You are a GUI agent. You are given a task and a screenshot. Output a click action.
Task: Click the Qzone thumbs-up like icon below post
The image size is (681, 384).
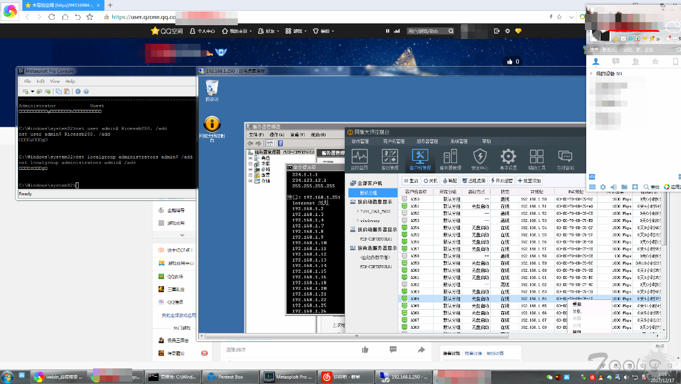tap(365, 350)
